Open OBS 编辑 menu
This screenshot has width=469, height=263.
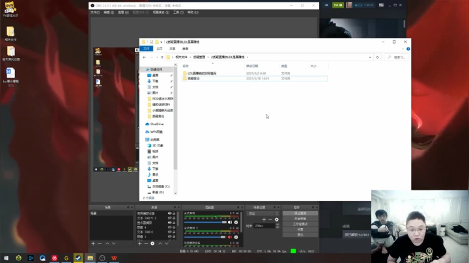pos(109,12)
